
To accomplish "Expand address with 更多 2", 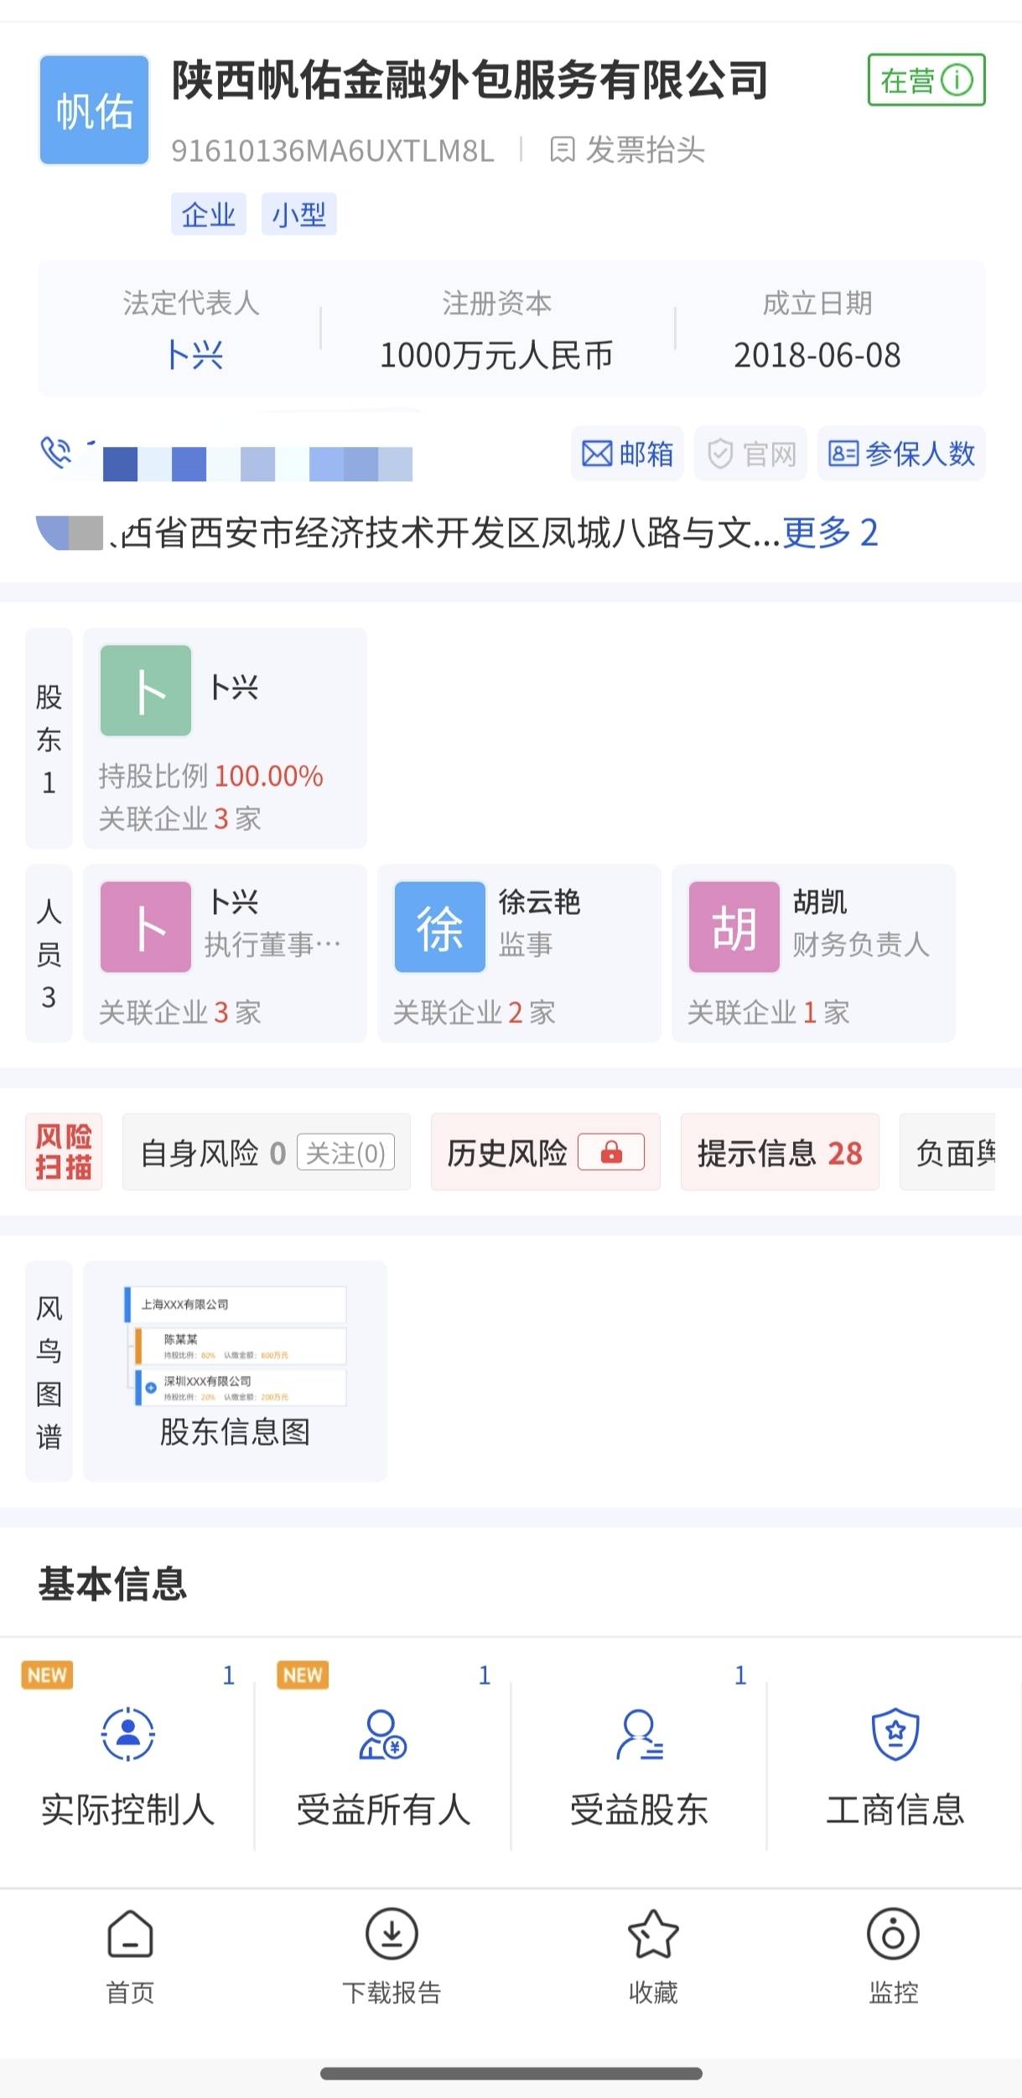I will [x=830, y=532].
